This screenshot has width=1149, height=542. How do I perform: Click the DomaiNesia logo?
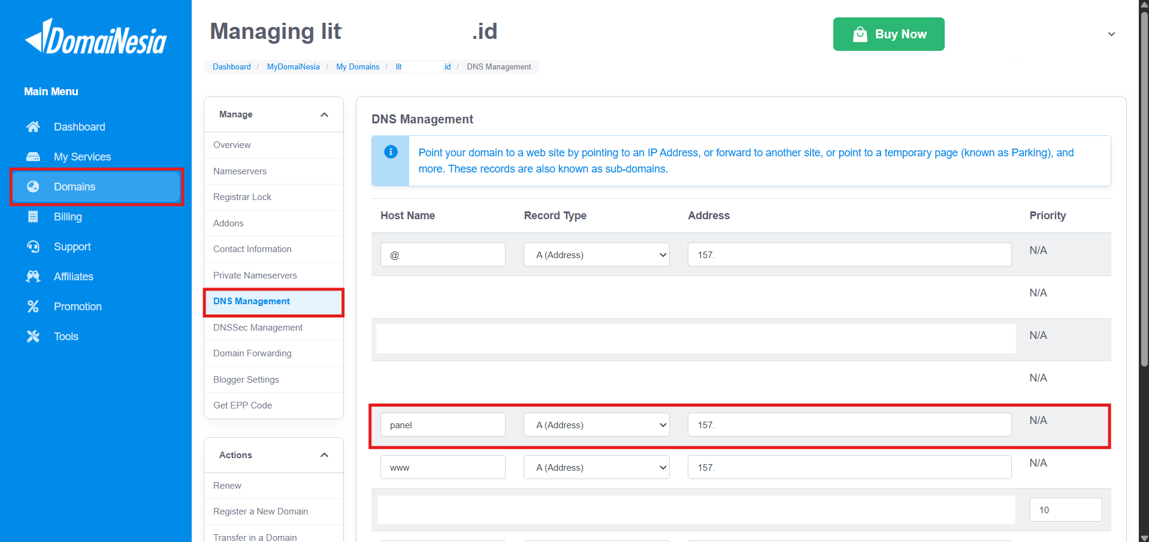tap(96, 37)
